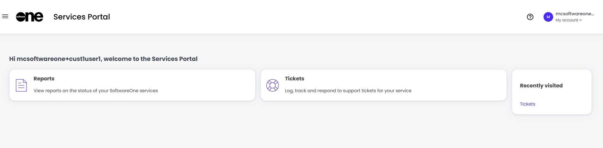603x148 pixels.
Task: Open the hamburger navigation menu
Action: click(5, 16)
